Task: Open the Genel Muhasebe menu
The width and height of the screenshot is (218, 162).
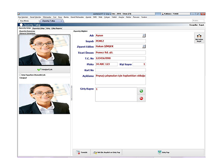Action: coord(77,17)
